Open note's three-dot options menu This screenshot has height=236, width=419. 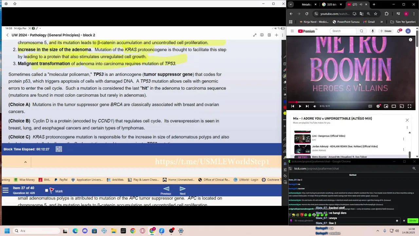tap(282, 35)
